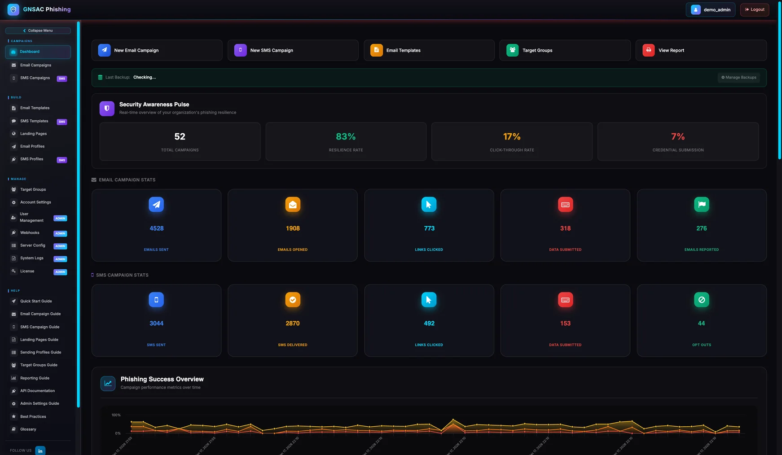
Task: Click the 2870 SMS delivered value
Action: [x=293, y=324]
